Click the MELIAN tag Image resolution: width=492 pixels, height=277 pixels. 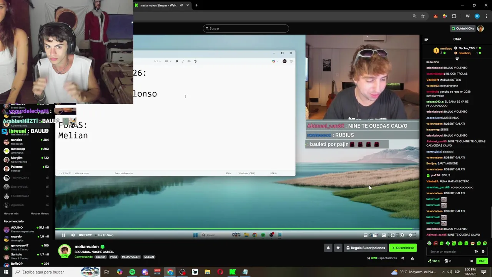(x=149, y=257)
